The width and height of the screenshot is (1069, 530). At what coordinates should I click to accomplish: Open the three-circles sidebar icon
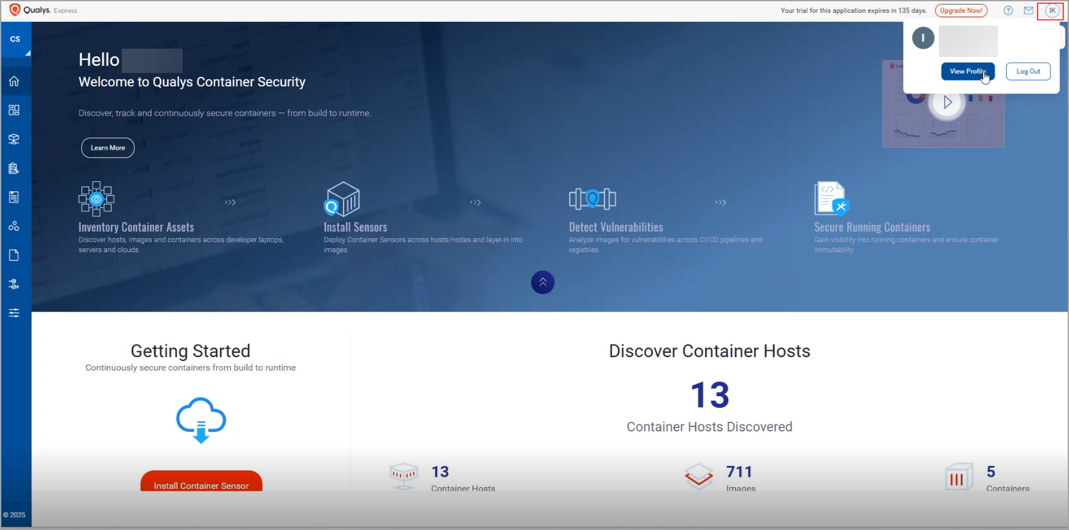[14, 226]
